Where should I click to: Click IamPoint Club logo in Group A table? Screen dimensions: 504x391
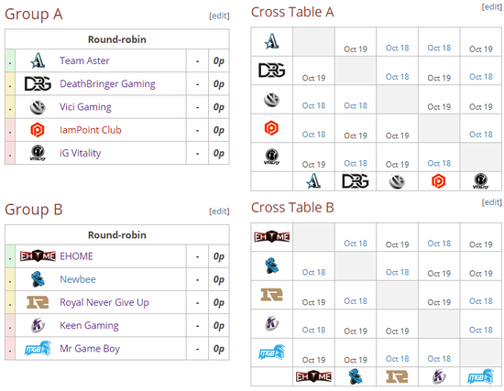(38, 130)
